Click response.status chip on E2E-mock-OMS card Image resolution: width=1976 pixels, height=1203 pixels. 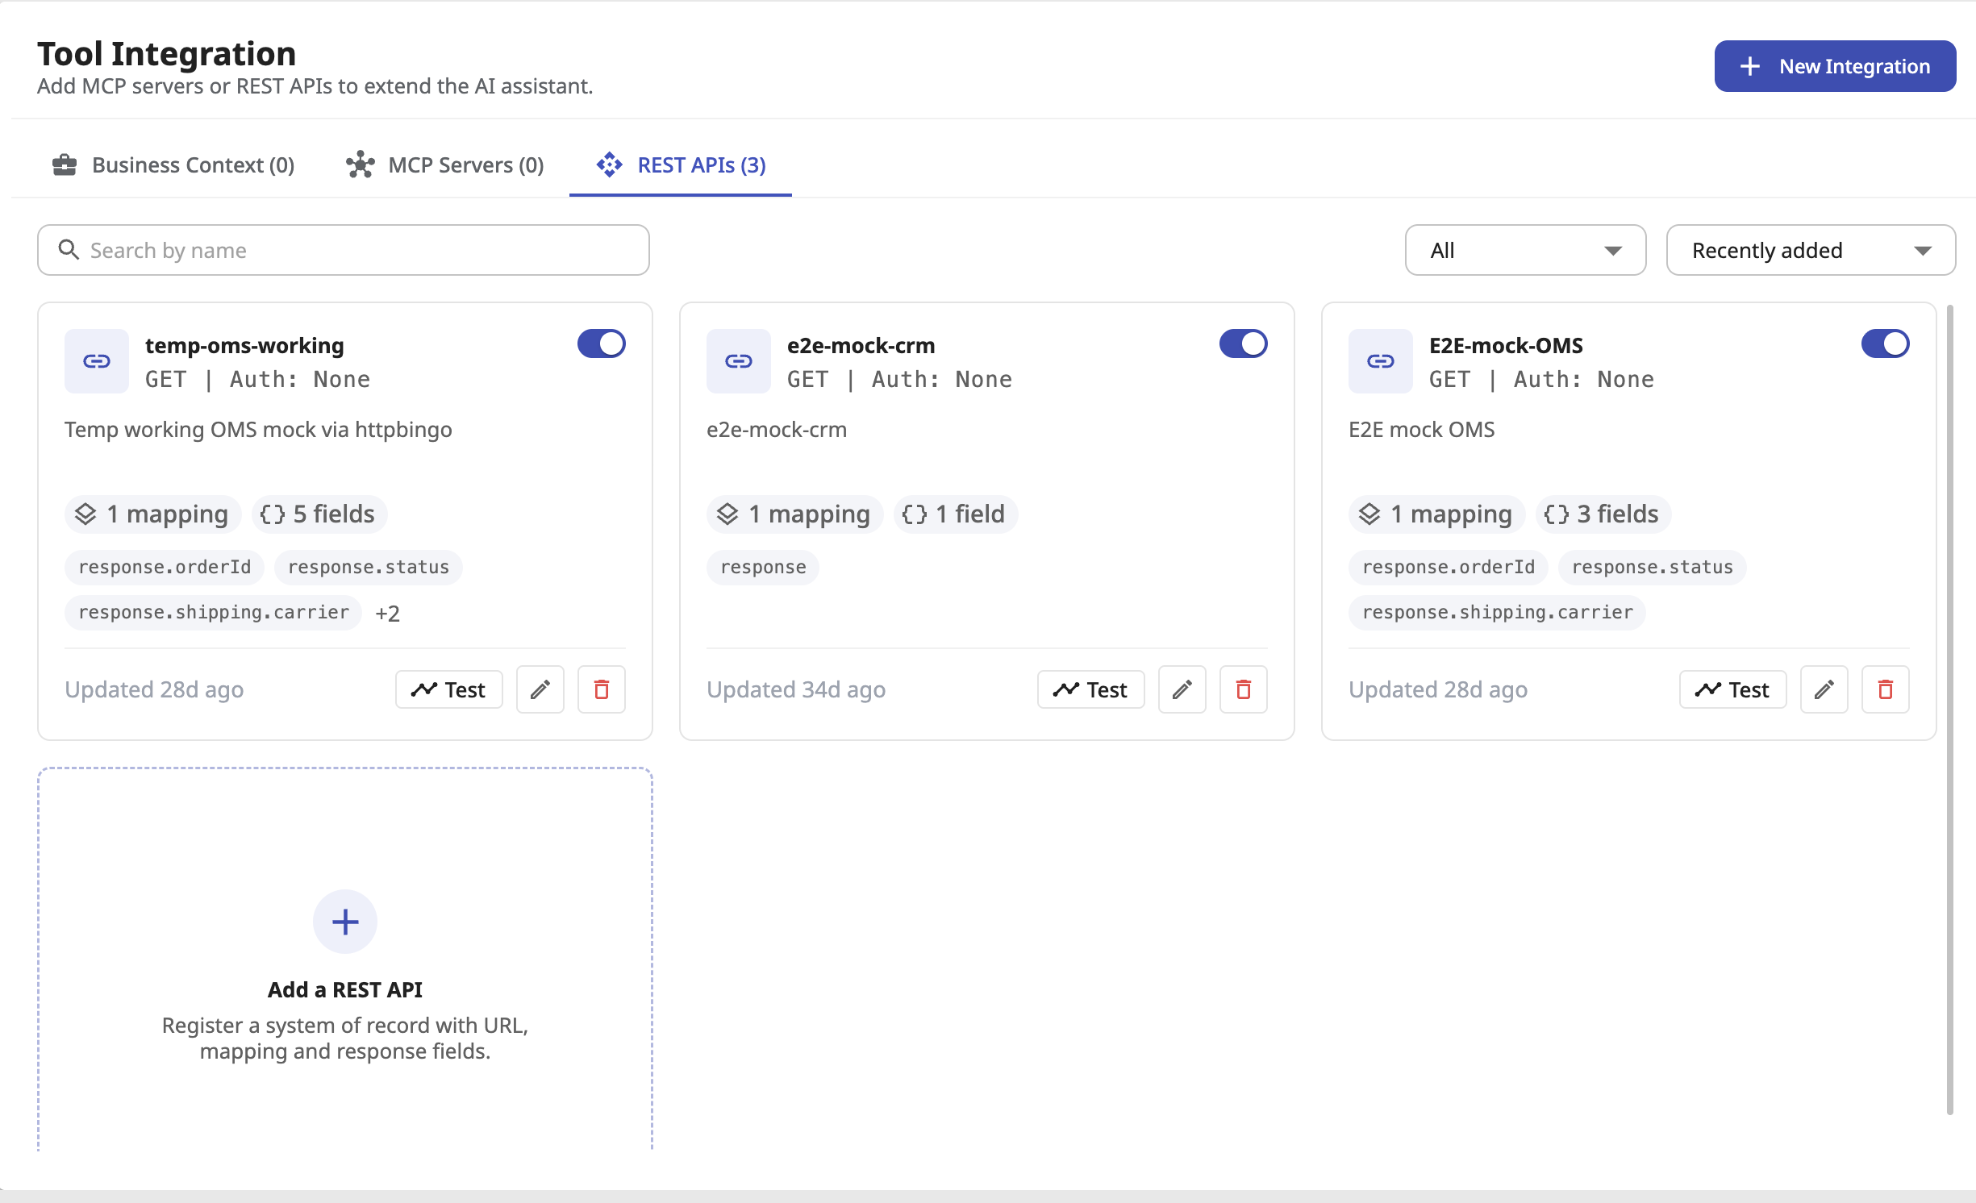(1653, 567)
